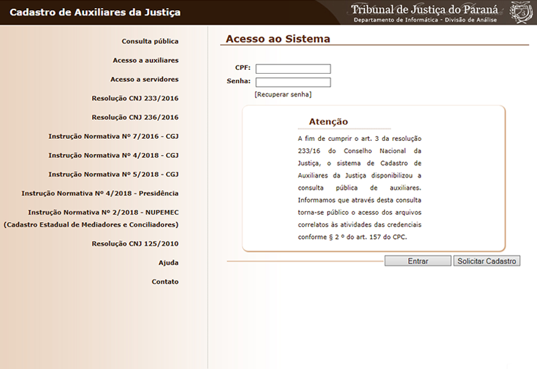Go to Acesso a auxiliares
This screenshot has height=369, width=537.
[146, 60]
